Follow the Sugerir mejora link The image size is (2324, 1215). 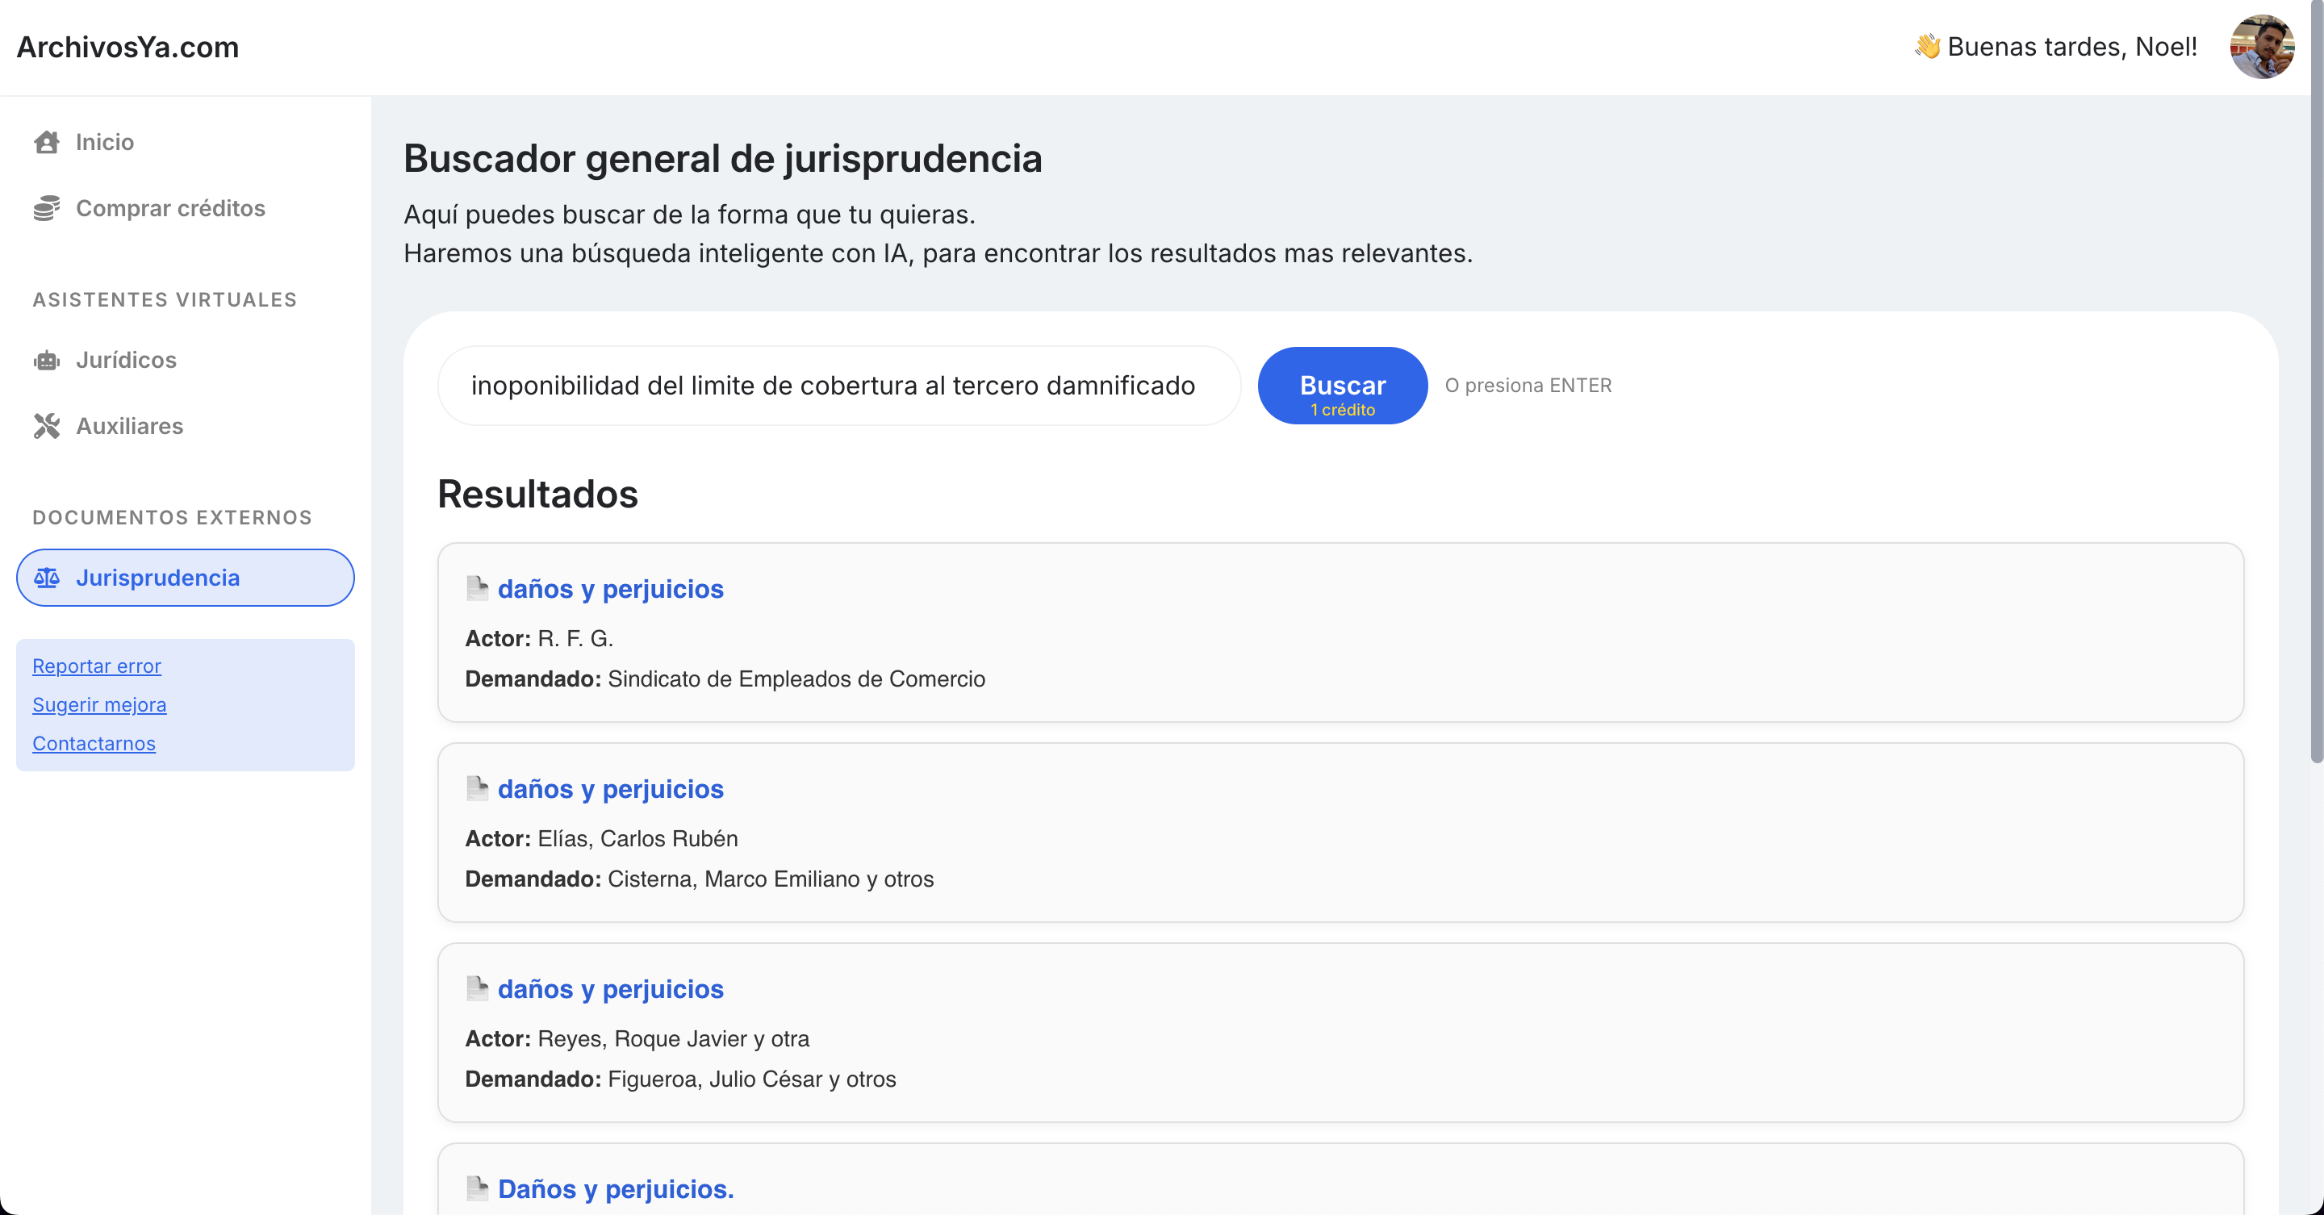(x=99, y=704)
